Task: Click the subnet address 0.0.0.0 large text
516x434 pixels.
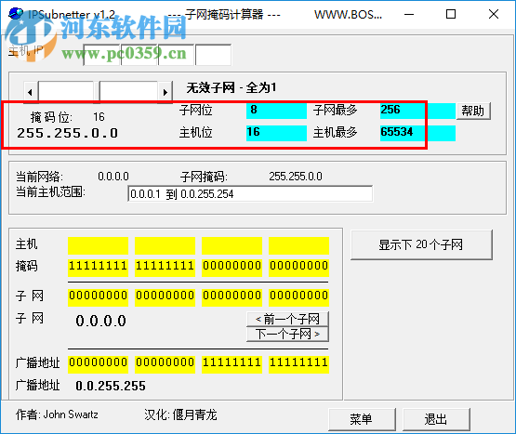Action: tap(100, 321)
